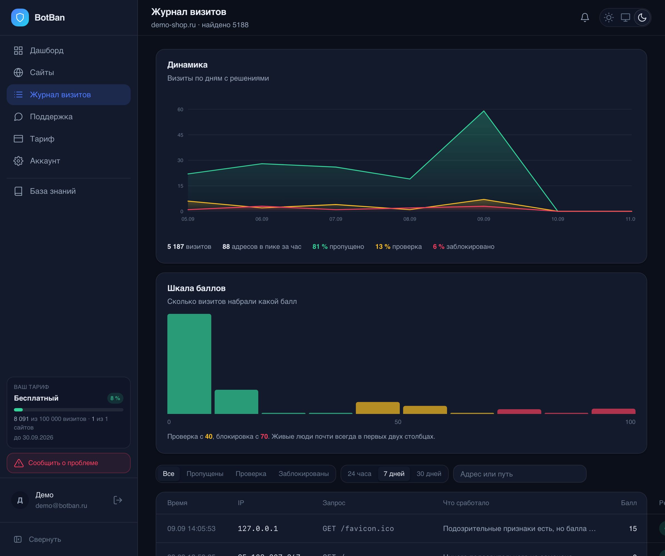The image size is (665, 556).
Task: Click the demo-shop.ru найдено 5188 subtitle
Action: click(200, 25)
